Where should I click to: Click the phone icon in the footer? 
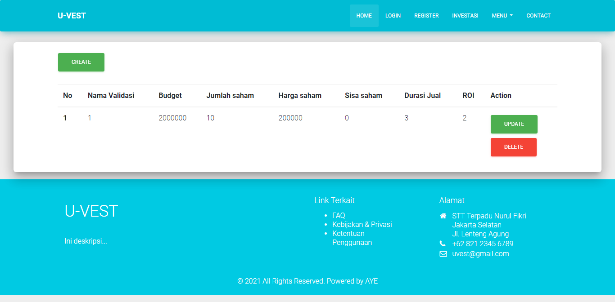pos(442,244)
